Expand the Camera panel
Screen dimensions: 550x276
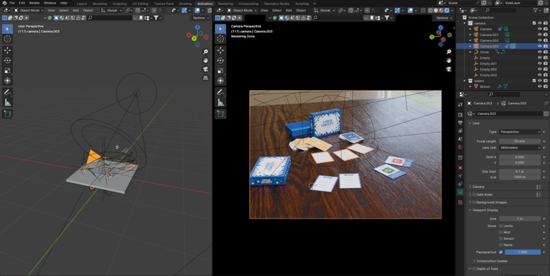coord(470,187)
